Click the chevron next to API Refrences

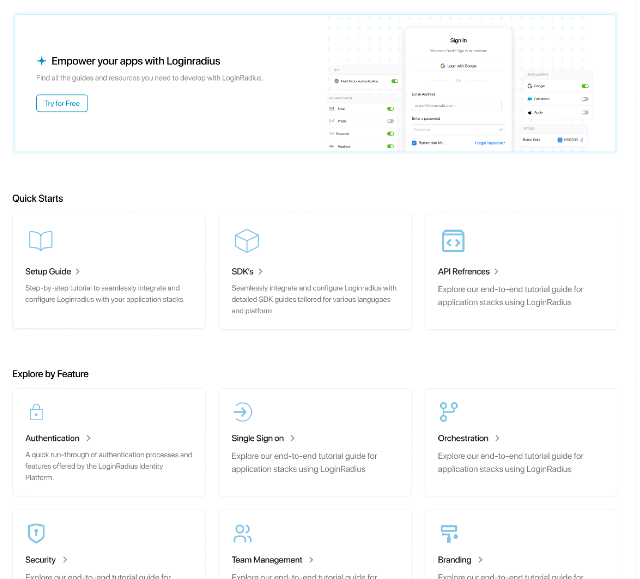click(x=497, y=271)
